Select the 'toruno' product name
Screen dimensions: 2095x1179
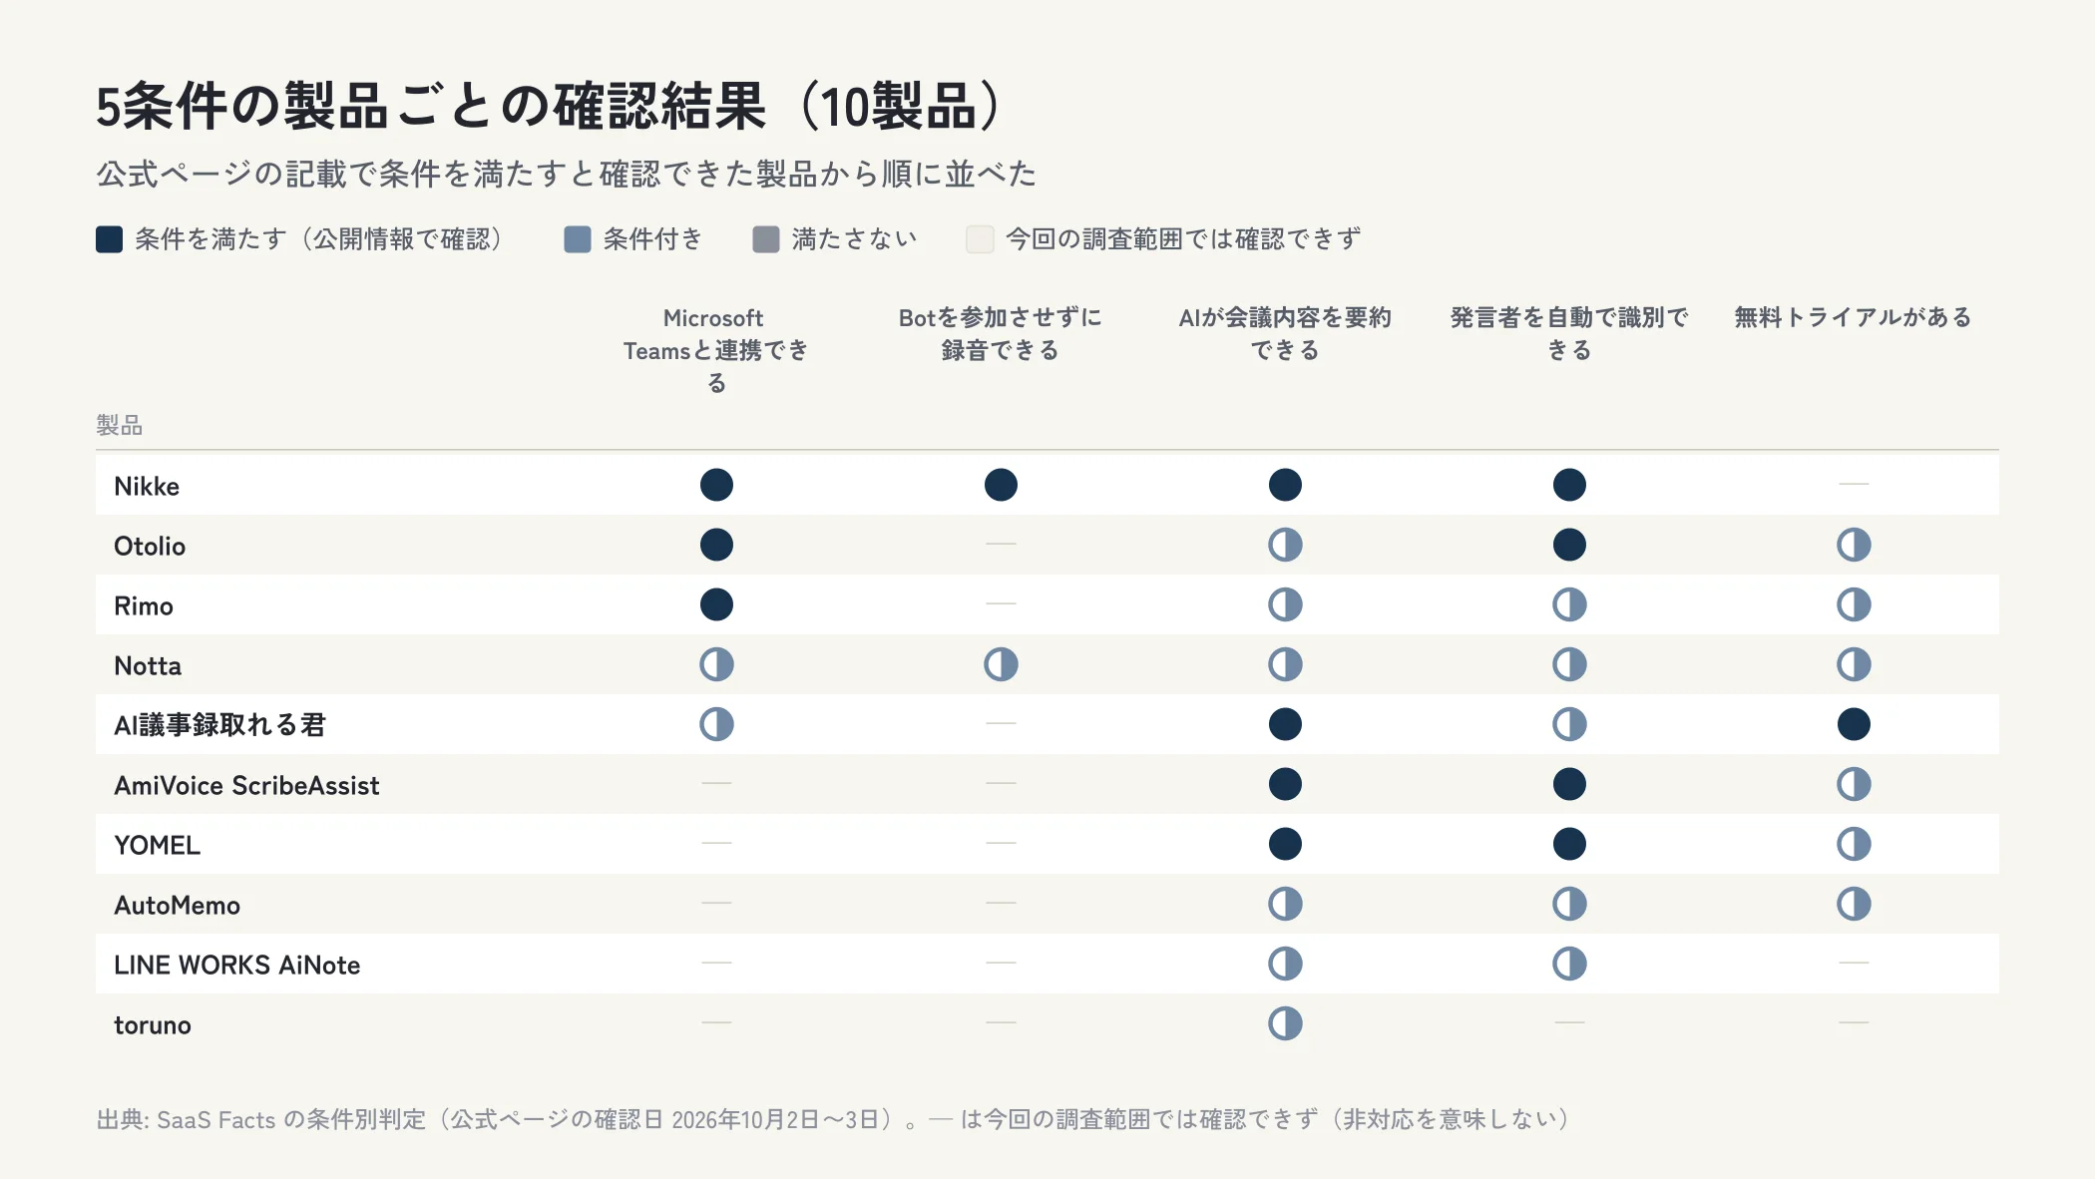(x=153, y=1024)
